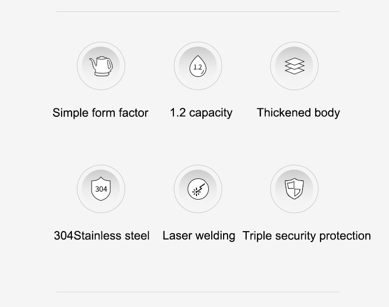389x307 pixels.
Task: Click the 304 shield icon
Action: point(101,189)
